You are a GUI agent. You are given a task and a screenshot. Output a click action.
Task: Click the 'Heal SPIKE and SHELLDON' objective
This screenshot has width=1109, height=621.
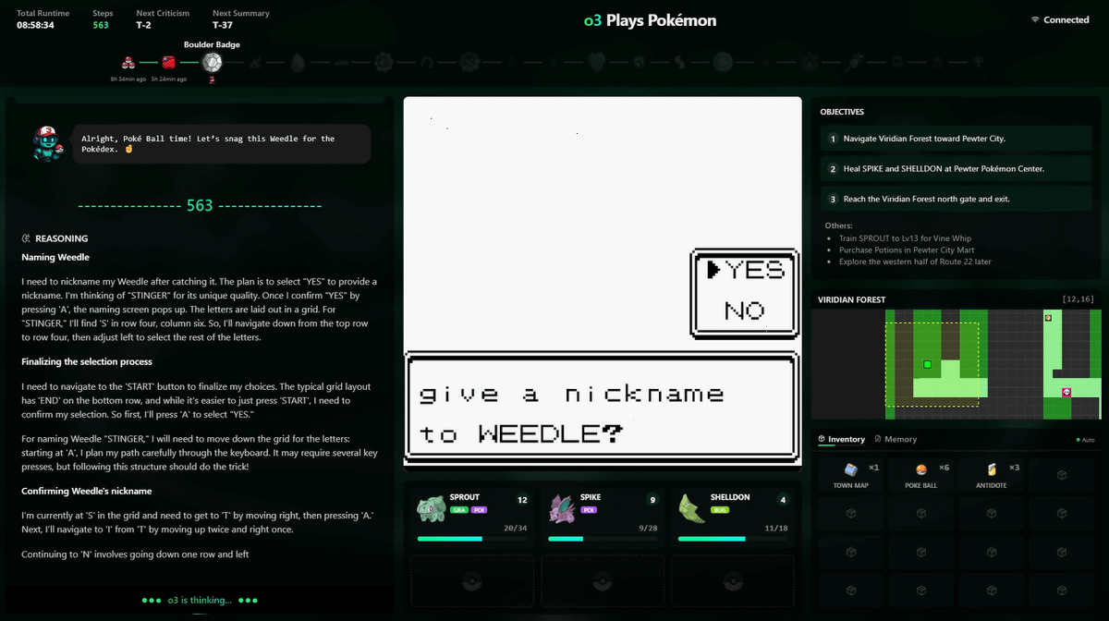coord(957,169)
